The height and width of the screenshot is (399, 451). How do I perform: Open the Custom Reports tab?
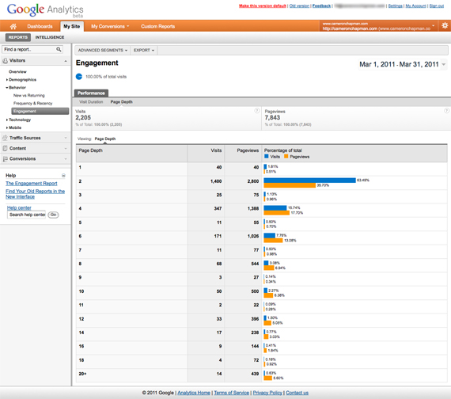158,26
